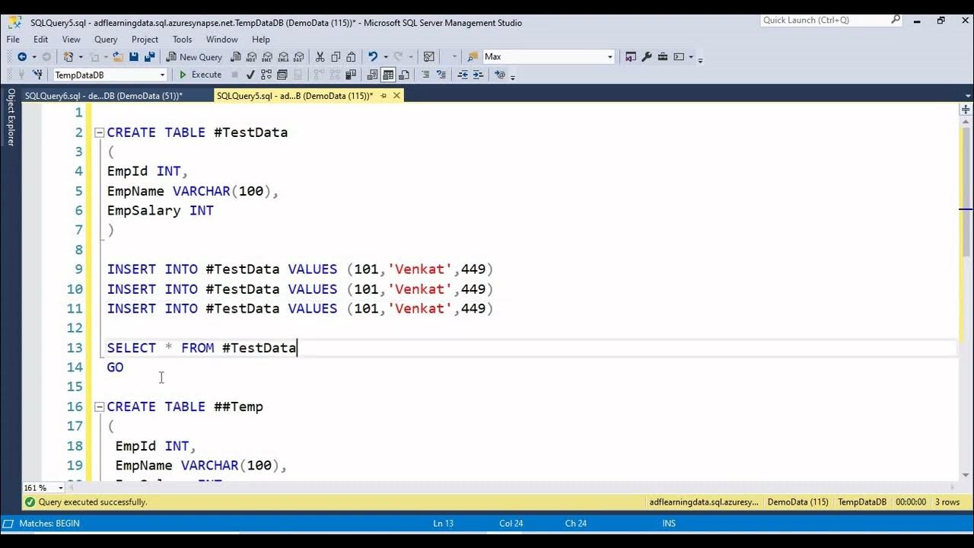Open the Window menu
This screenshot has height=548, width=974.
coord(222,40)
